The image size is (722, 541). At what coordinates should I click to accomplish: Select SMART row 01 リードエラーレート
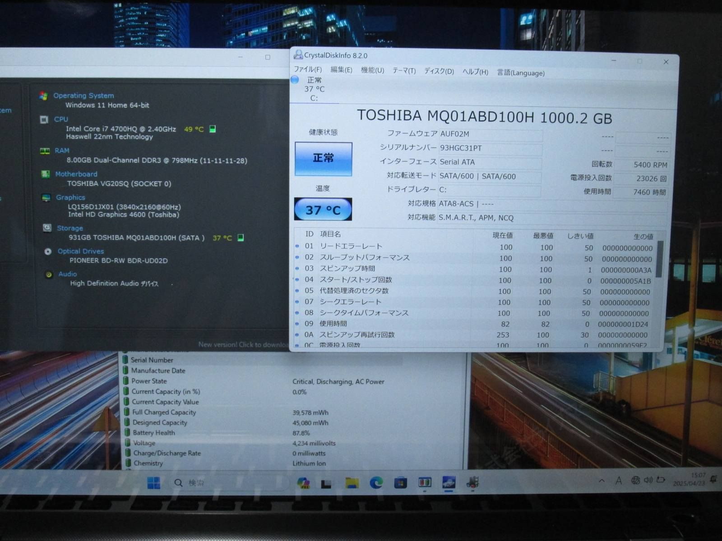pos(474,247)
